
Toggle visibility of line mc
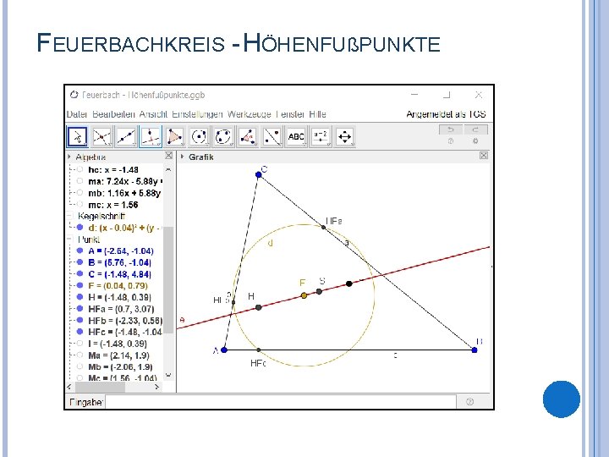pos(80,204)
